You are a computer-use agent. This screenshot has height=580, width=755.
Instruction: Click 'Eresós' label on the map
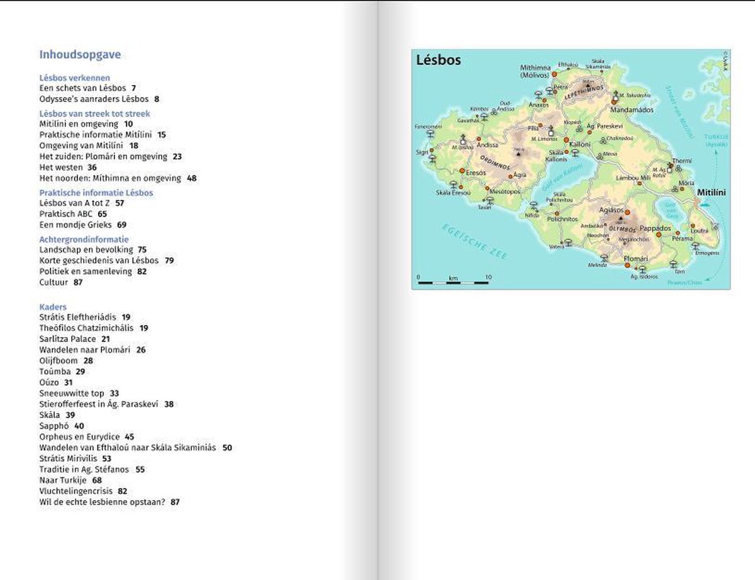click(476, 173)
